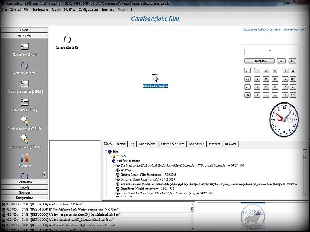Select 'The Chess Players' film row

(209, 184)
